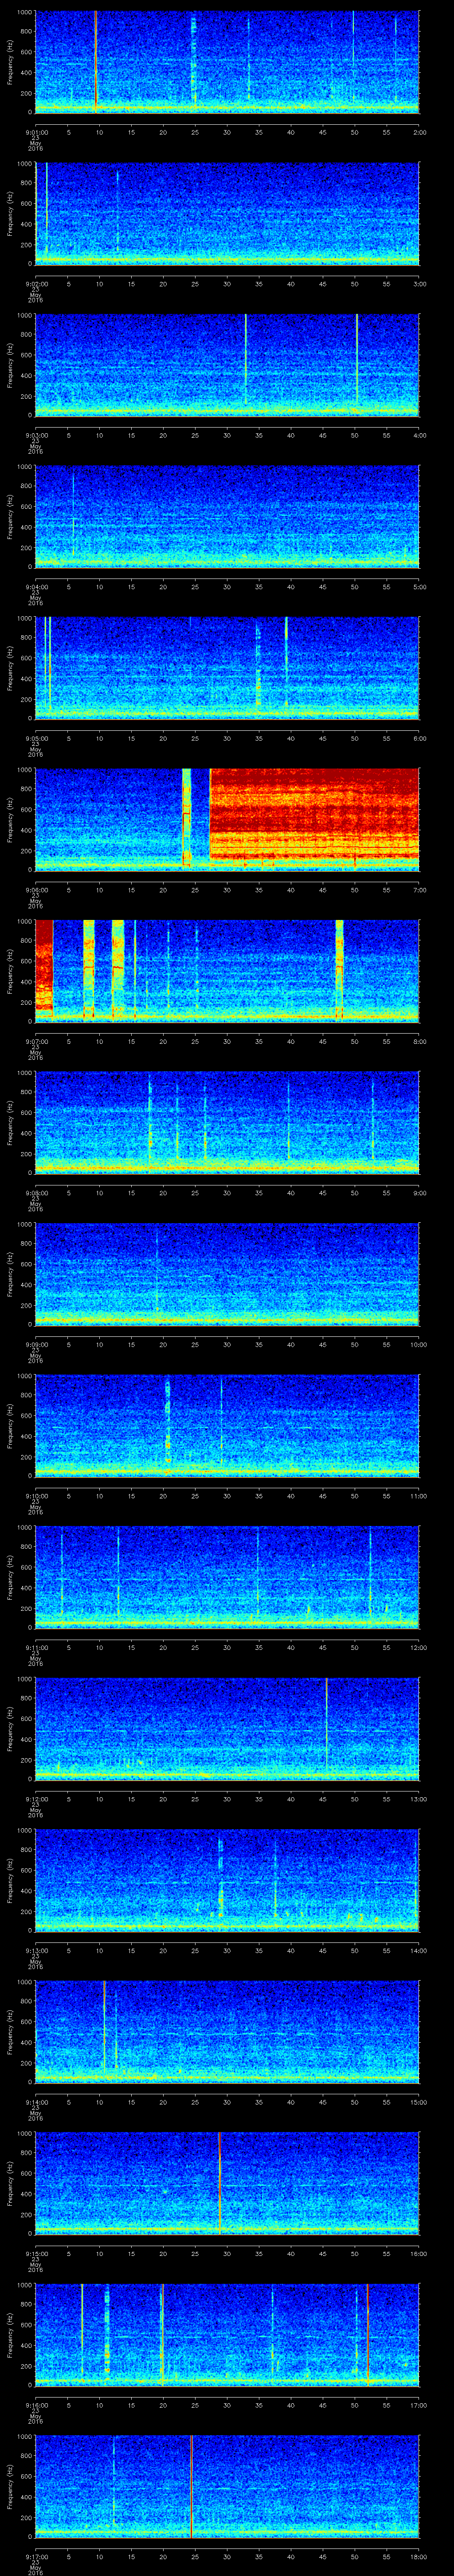Click the 9:12:00 start time label

[36, 1800]
